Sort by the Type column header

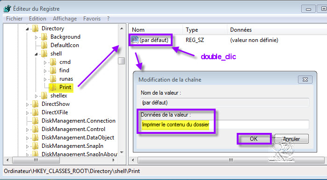205,30
